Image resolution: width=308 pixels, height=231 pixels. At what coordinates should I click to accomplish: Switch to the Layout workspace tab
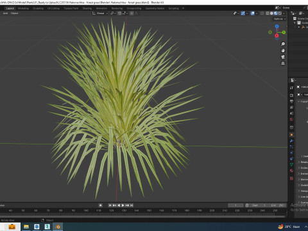[x=10, y=8]
